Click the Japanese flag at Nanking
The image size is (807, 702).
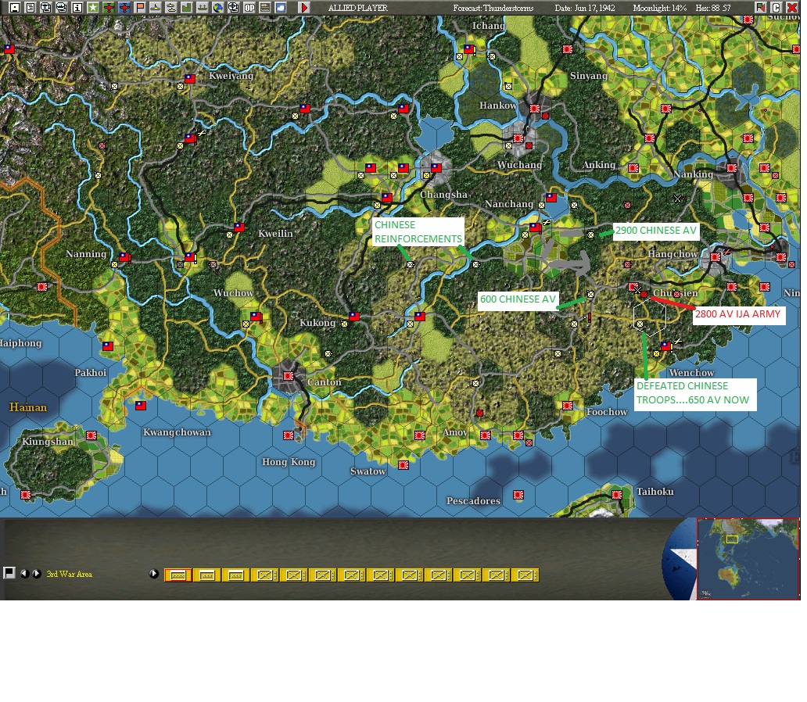(x=731, y=168)
